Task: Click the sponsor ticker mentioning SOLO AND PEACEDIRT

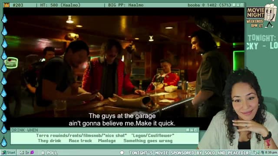Action: [190, 153]
